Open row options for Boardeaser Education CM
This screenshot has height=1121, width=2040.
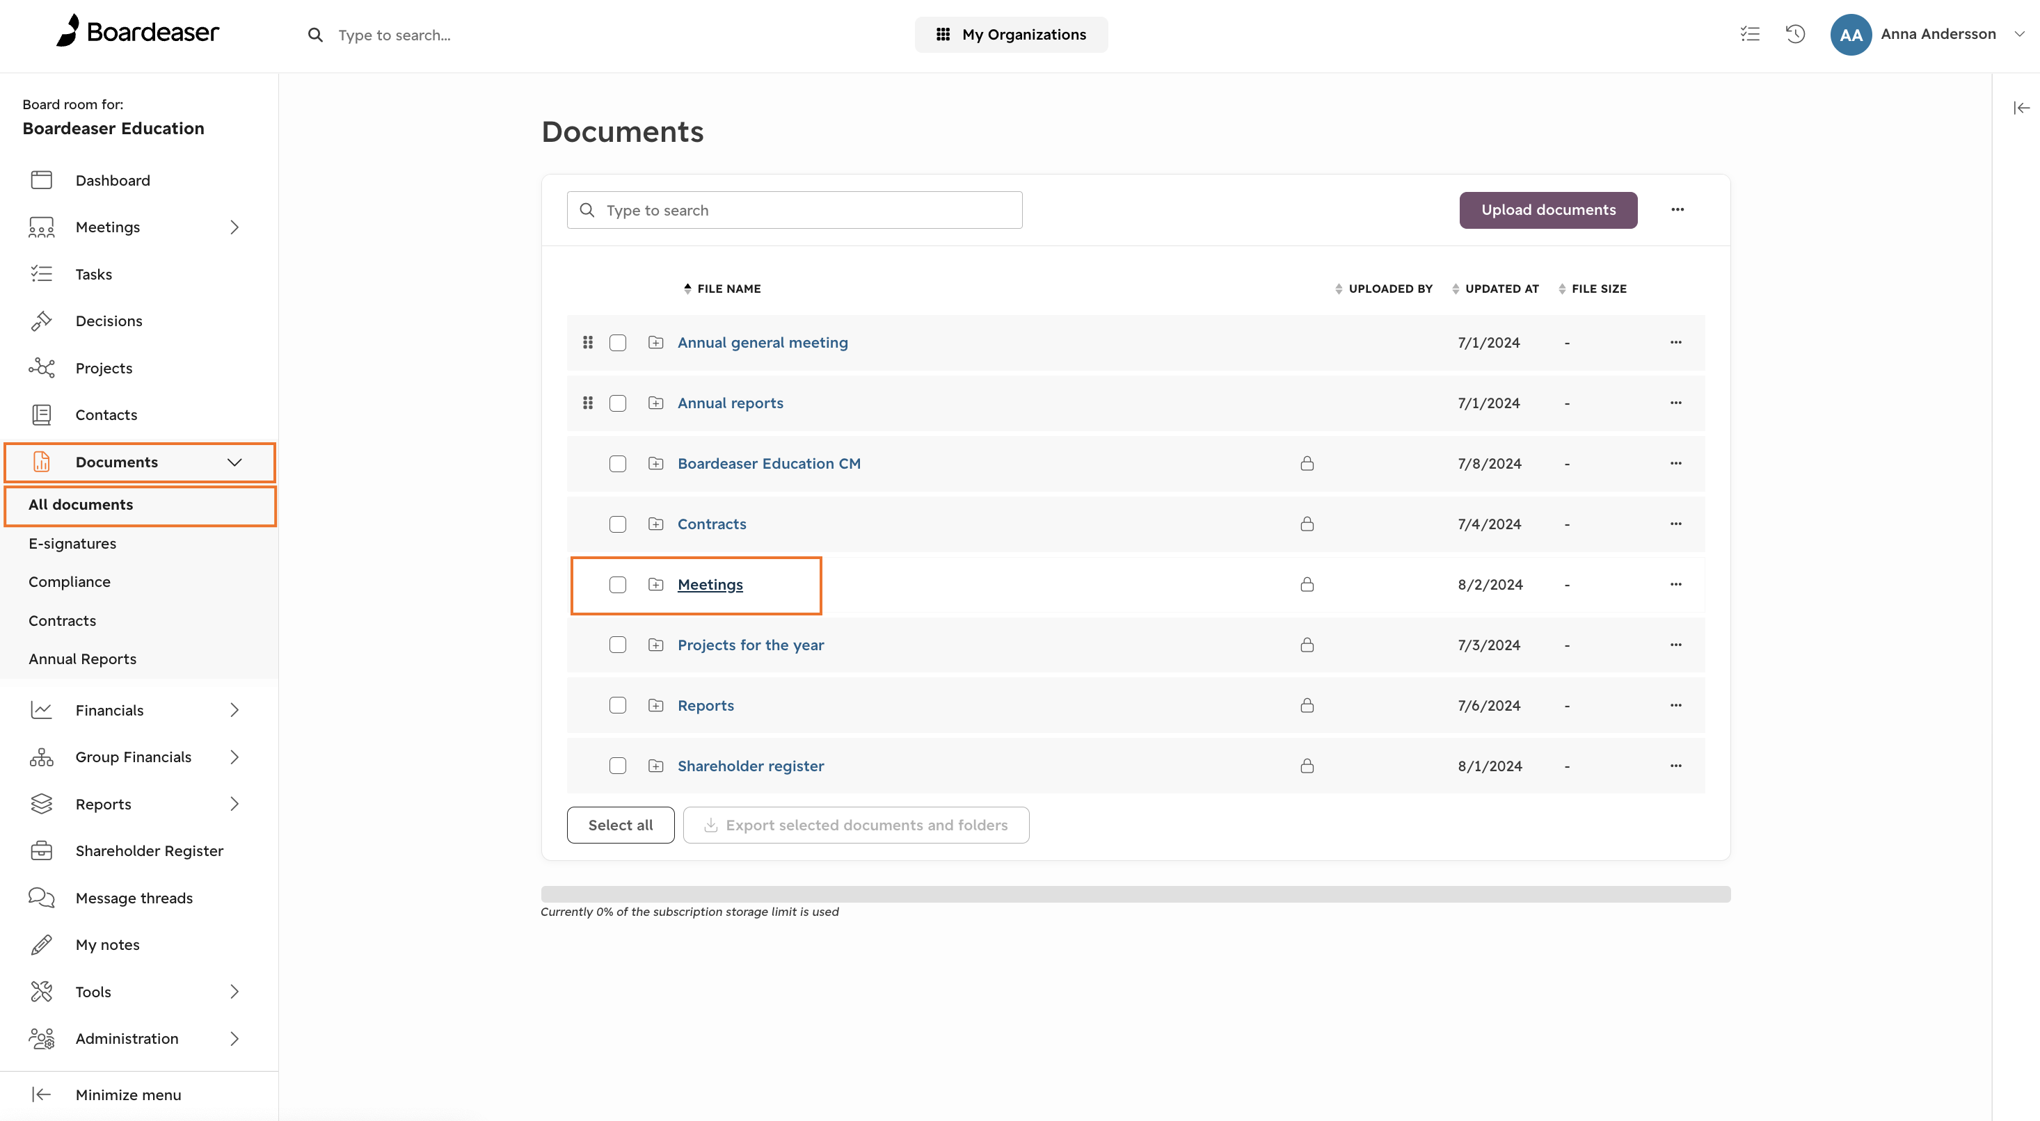tap(1675, 463)
